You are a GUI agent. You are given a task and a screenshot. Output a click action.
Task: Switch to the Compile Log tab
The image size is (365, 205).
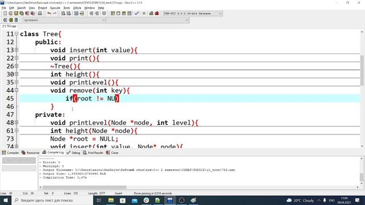point(53,153)
